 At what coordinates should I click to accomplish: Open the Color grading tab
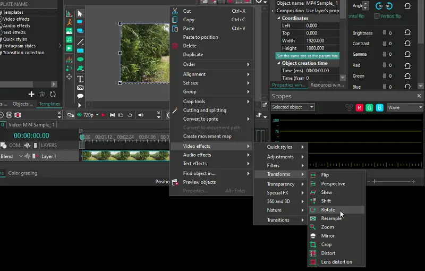coord(23,173)
